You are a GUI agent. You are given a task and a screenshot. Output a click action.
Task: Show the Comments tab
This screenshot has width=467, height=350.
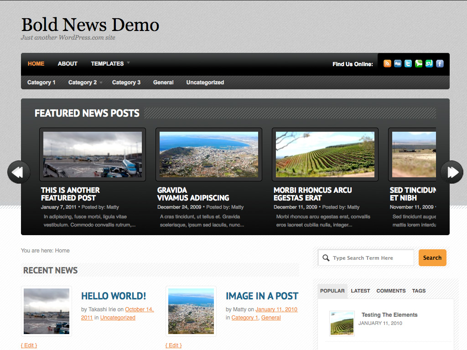[x=391, y=291]
